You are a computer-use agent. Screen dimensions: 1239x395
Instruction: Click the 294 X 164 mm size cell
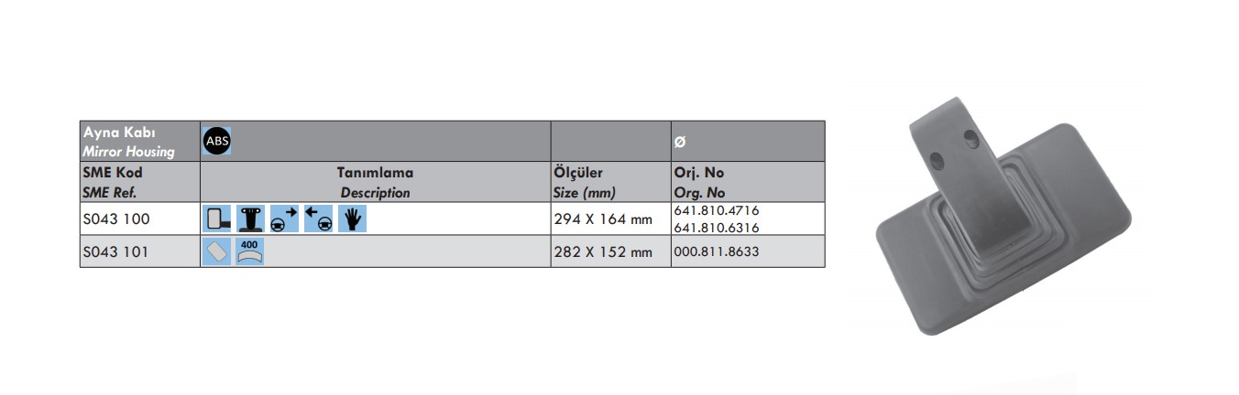click(x=603, y=219)
